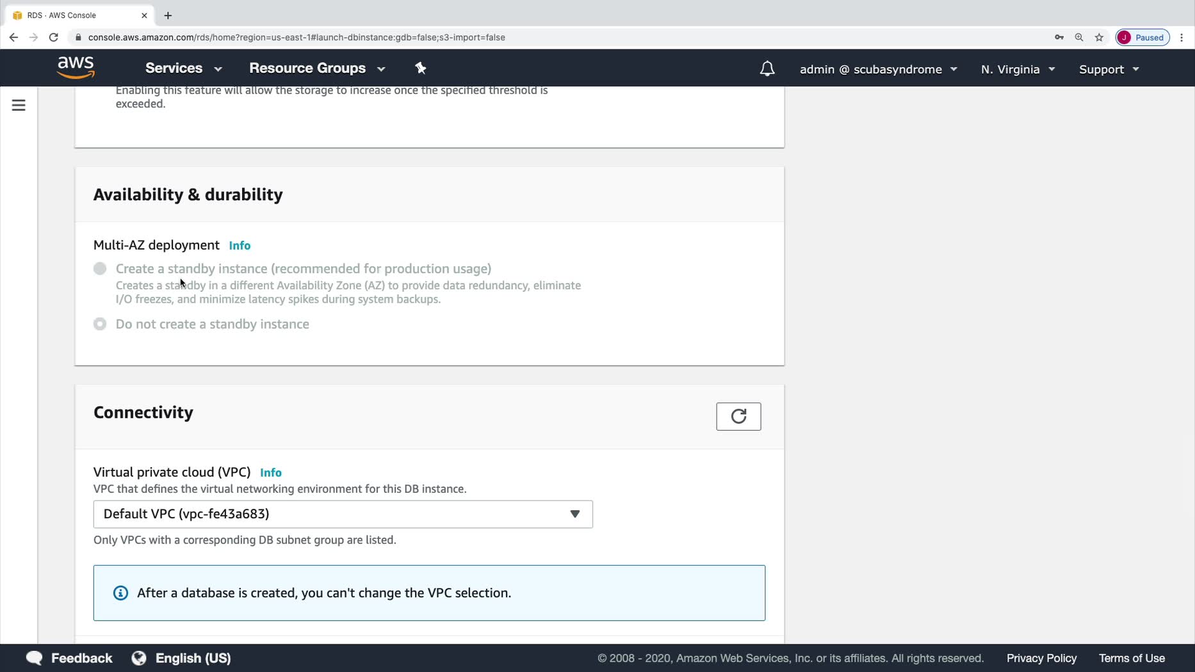Click the Feedback speech bubble icon

click(x=35, y=658)
